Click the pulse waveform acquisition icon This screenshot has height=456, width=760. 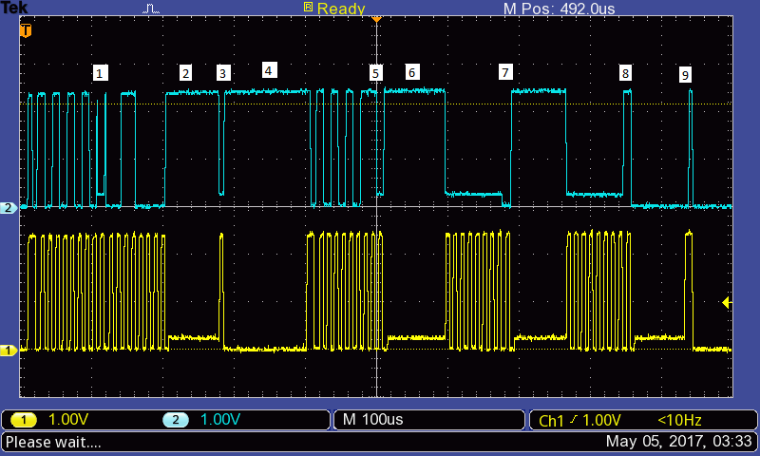coord(151,9)
